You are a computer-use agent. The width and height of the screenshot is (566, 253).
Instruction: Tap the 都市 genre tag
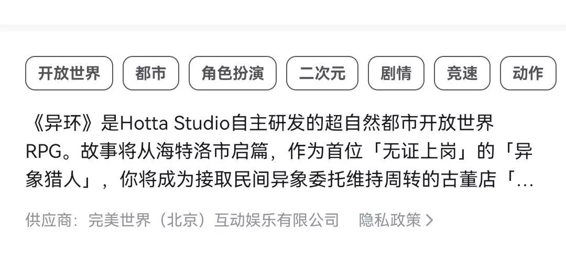click(150, 73)
